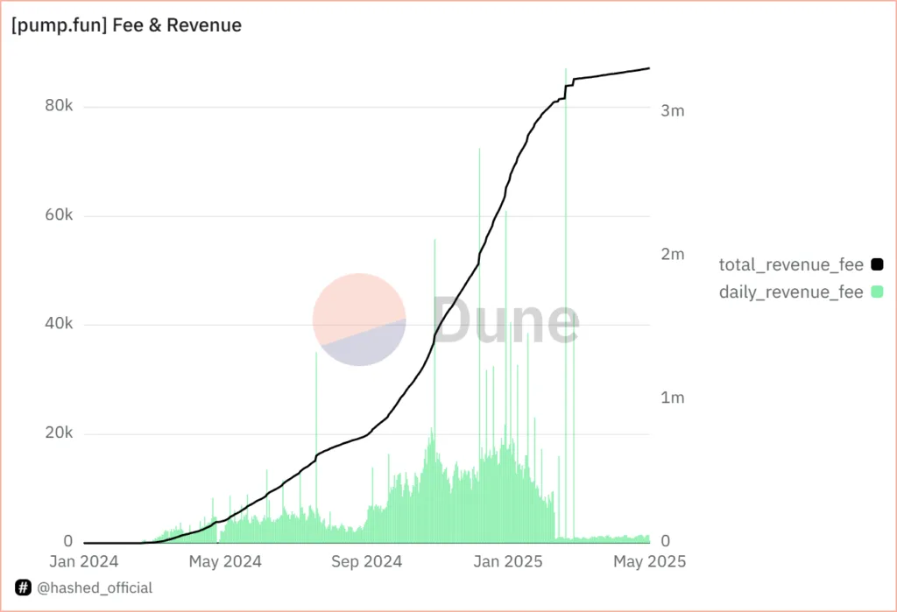The height and width of the screenshot is (612, 897).
Task: Click the Sep 2024 axis label
Action: pyautogui.click(x=367, y=561)
